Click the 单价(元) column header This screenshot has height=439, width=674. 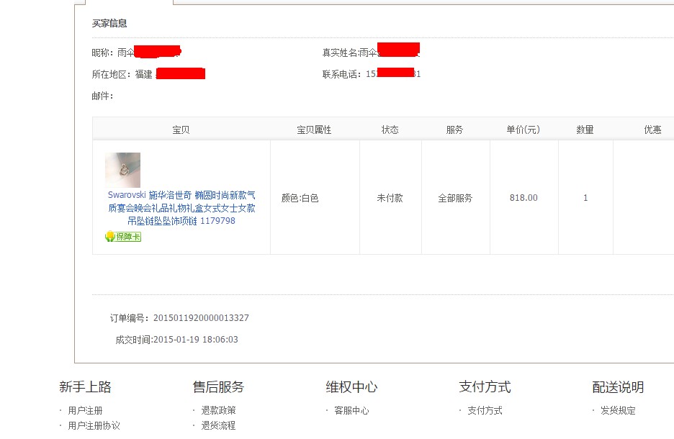pos(523,130)
